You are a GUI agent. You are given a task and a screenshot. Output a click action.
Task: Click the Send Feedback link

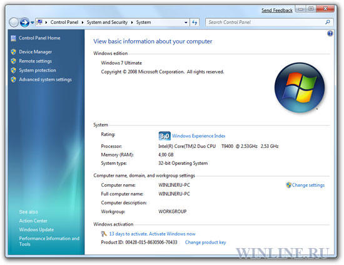pos(277,10)
